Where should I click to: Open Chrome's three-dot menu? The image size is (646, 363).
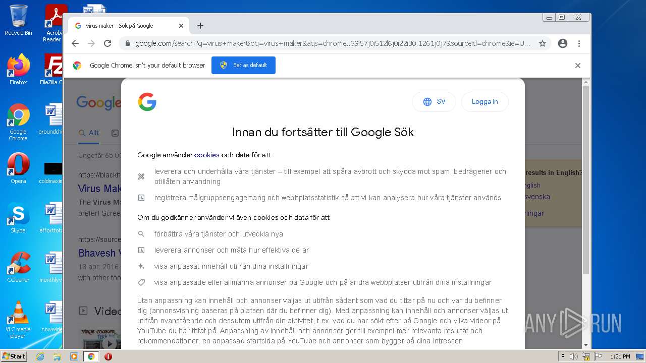[579, 43]
